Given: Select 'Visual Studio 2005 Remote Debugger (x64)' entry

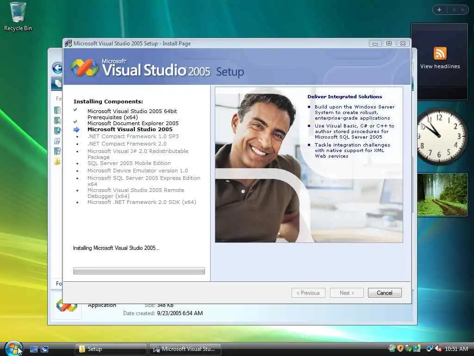Looking at the screenshot, I should (136, 193).
